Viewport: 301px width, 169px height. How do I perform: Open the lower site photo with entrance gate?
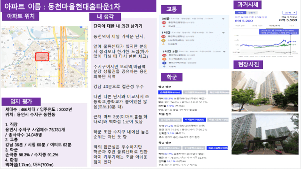[265, 134]
